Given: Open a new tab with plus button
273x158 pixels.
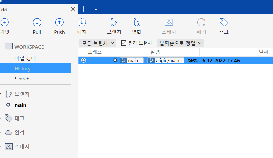Looking at the screenshot, I should point(84,9).
